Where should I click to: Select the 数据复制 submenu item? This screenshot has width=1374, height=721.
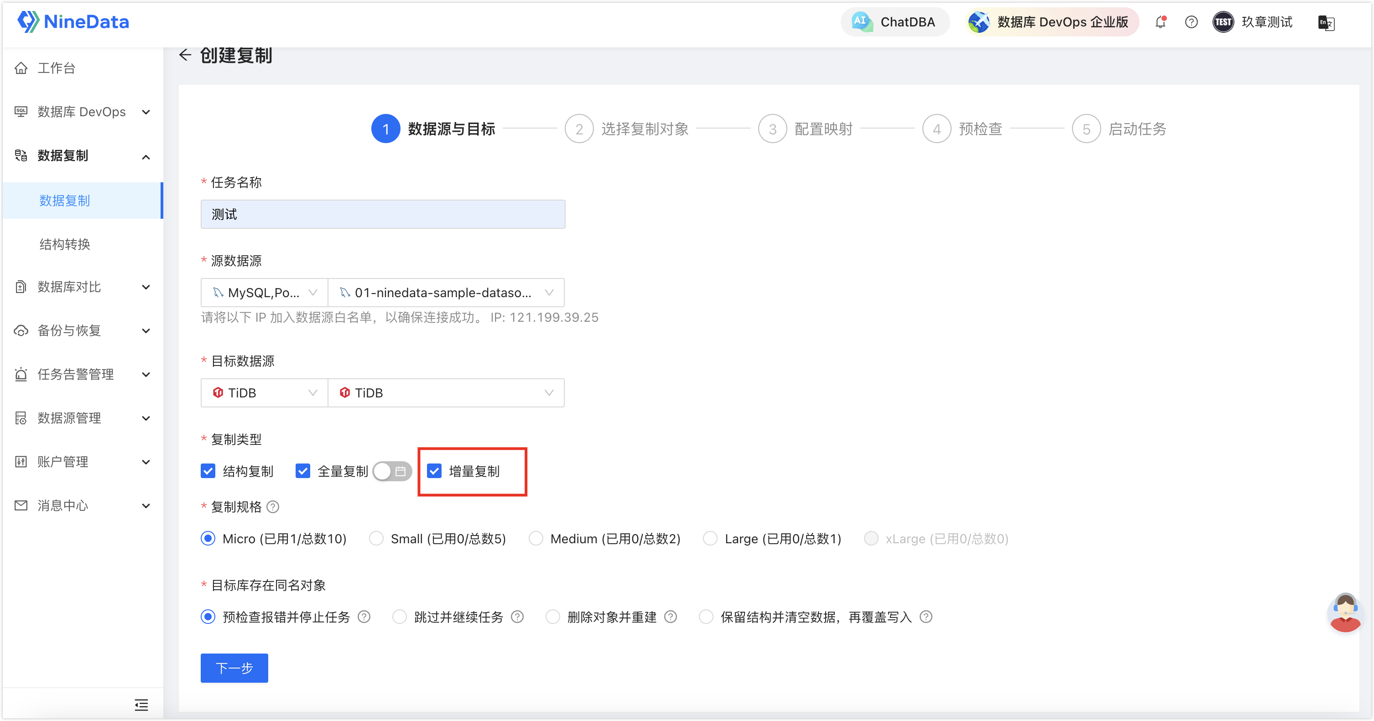[x=83, y=201]
